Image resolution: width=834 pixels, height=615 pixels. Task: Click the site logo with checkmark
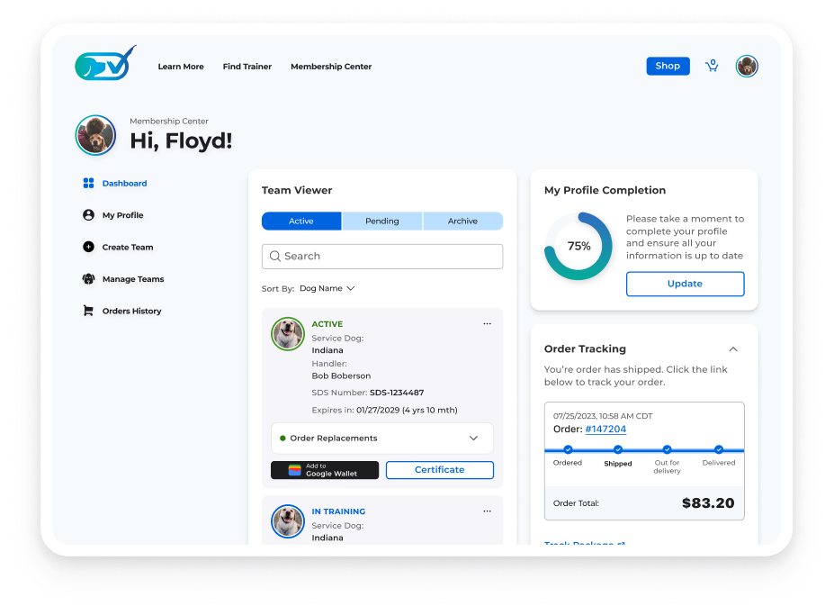point(105,63)
